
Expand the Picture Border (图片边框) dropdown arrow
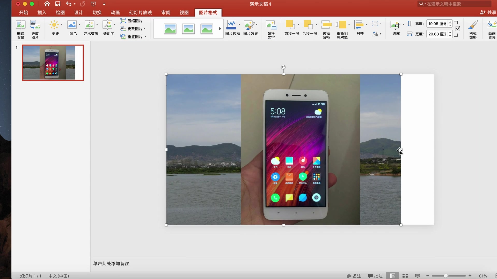(239, 25)
